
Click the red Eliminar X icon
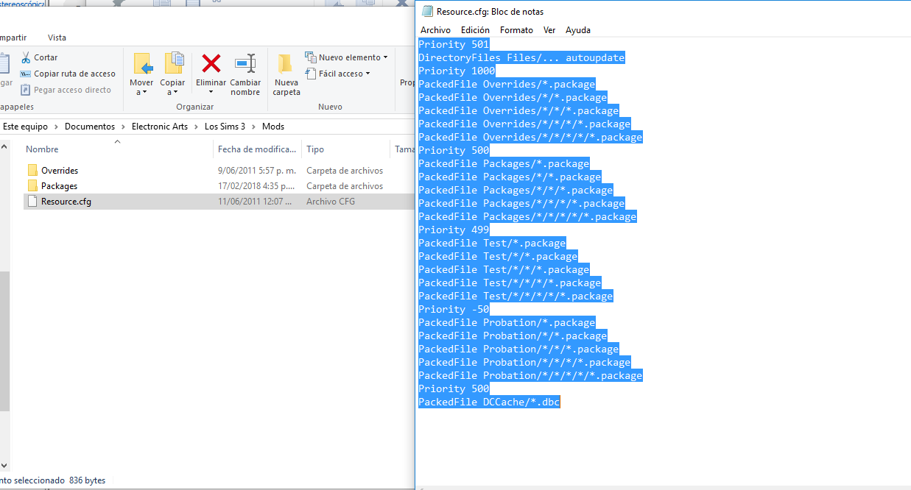coord(211,63)
